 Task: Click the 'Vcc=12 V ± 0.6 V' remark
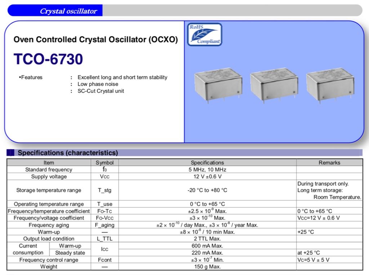(319, 218)
